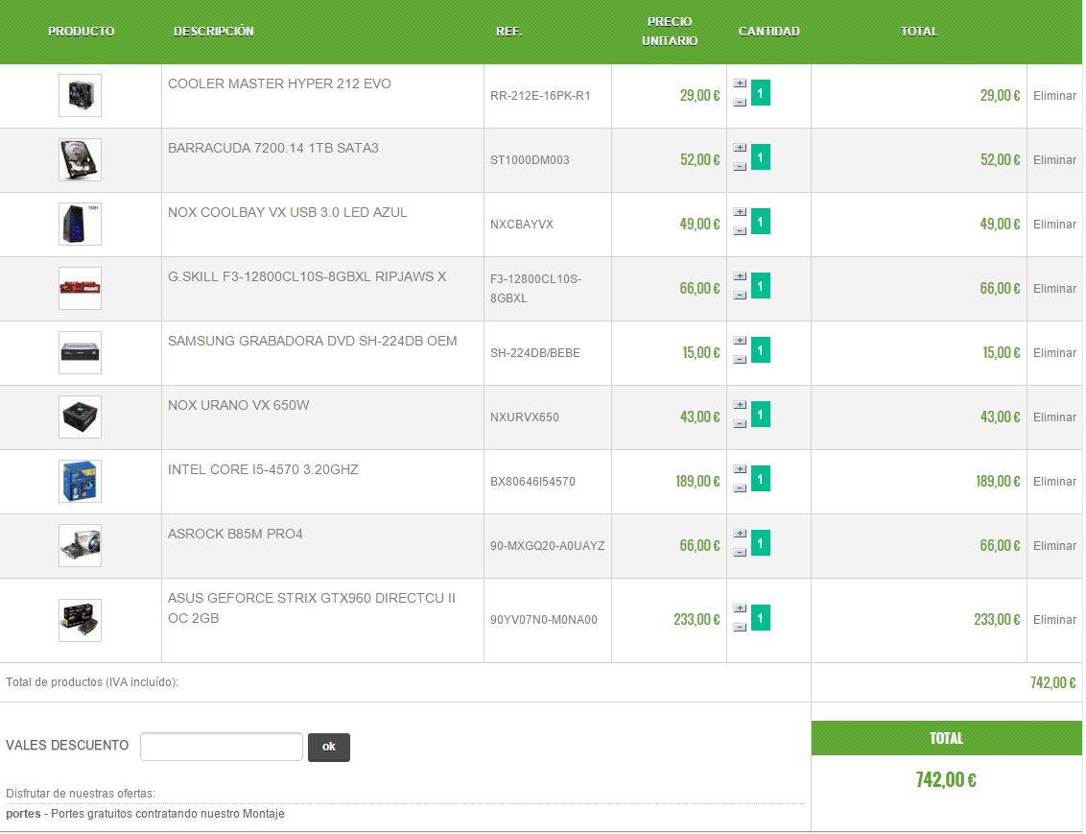Click the reference BX80646I54570

tap(532, 482)
